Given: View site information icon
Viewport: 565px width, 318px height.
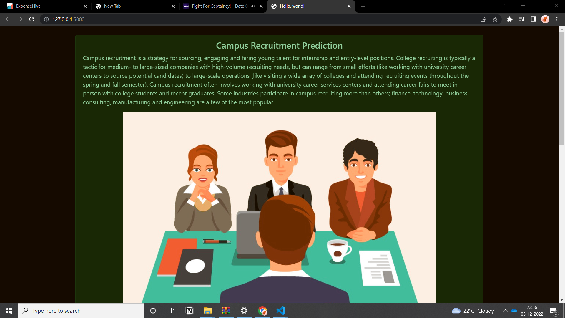Looking at the screenshot, I should pos(46,19).
